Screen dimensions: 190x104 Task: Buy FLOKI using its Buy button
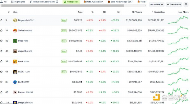point(64,72)
